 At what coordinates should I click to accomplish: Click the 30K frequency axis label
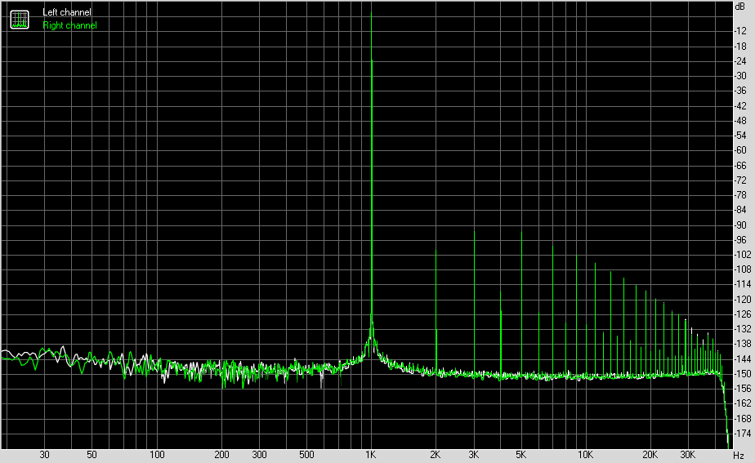(688, 455)
